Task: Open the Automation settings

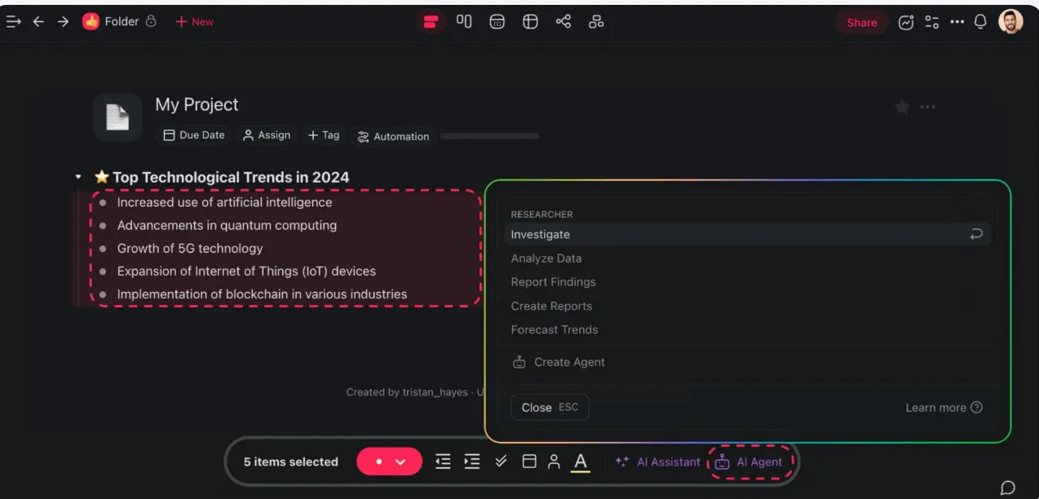Action: click(x=393, y=136)
